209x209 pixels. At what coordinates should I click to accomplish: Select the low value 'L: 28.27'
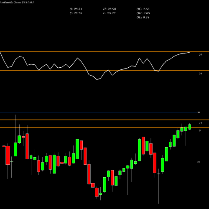[x=109, y=13]
